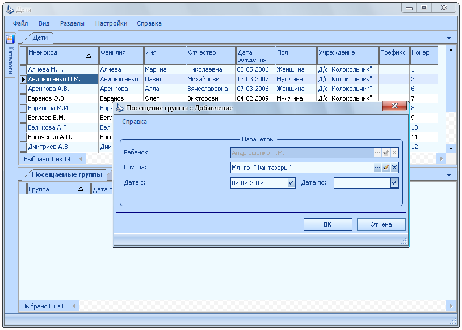Click right arrow of the Дети grid horizontal scrollbar

click(x=442, y=159)
